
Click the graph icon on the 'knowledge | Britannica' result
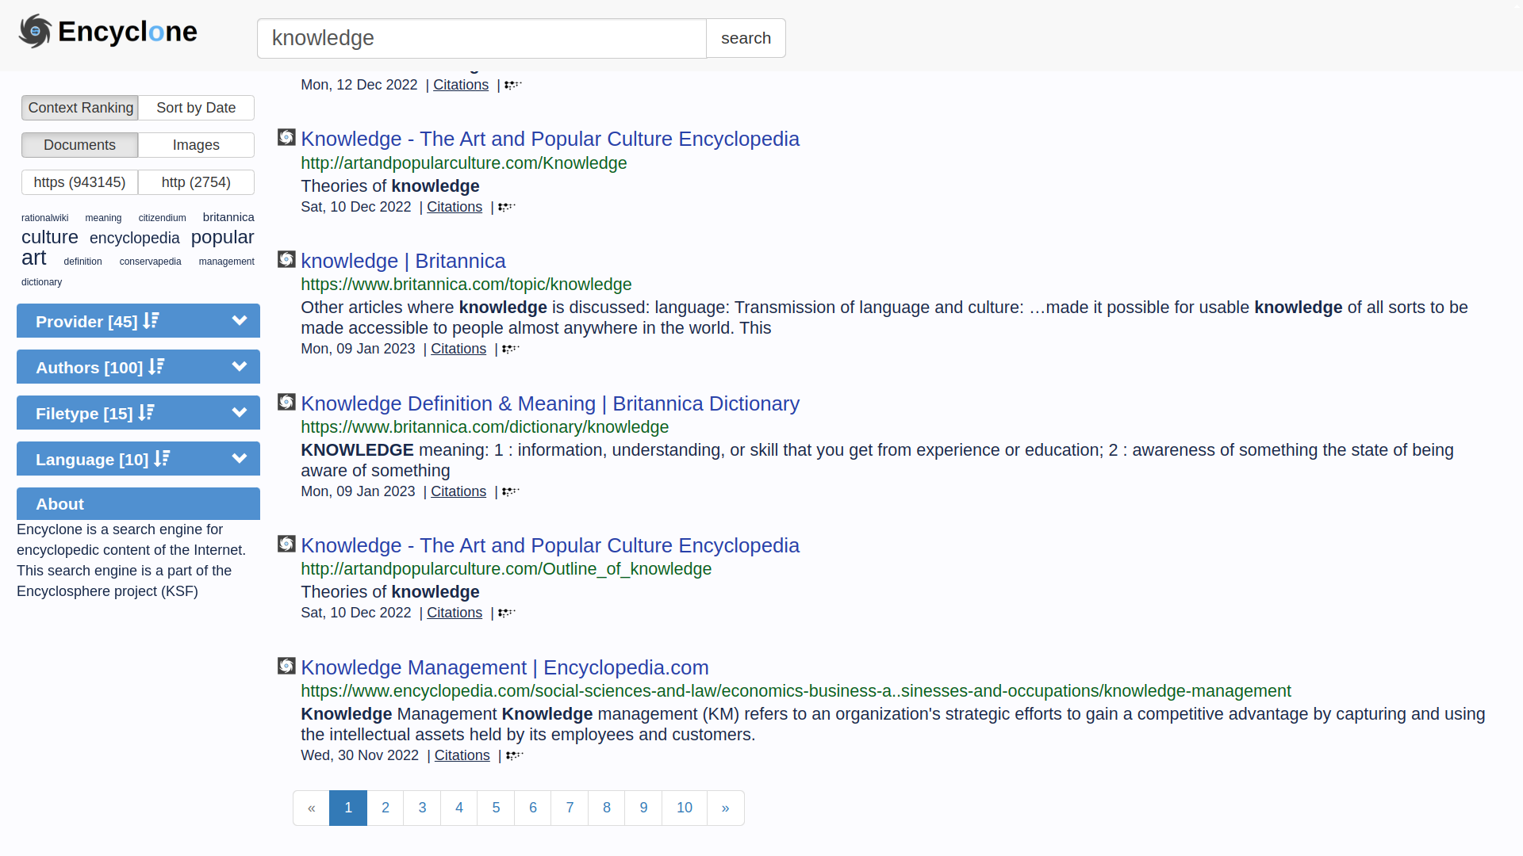coord(511,349)
